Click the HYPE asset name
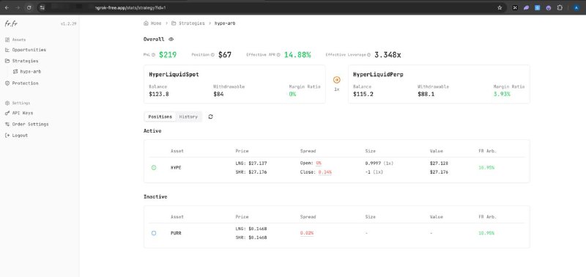The height and width of the screenshot is (277, 586). point(176,168)
